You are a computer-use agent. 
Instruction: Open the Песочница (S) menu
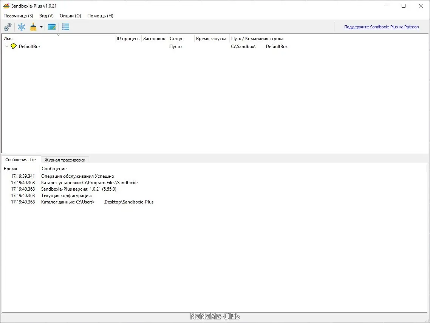18,16
